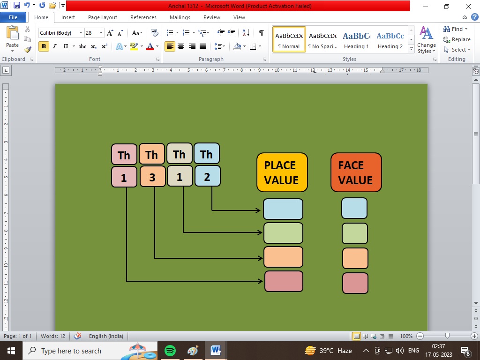Viewport: 480px width, 360px height.
Task: Click the Cut scissors icon
Action: pos(28,30)
